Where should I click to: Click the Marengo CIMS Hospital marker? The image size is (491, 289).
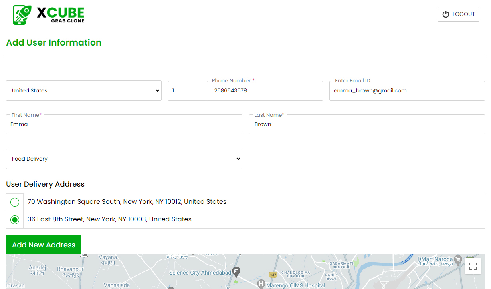point(261,285)
